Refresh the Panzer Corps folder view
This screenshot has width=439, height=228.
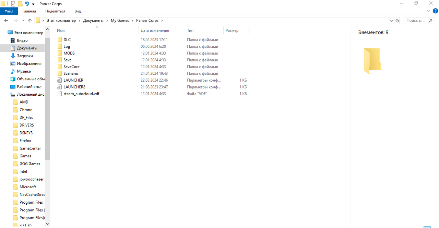pyautogui.click(x=397, y=21)
